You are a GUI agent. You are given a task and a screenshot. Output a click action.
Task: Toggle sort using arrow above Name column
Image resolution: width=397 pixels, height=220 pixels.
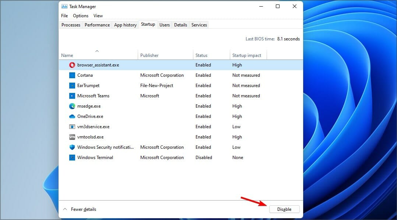point(97,51)
